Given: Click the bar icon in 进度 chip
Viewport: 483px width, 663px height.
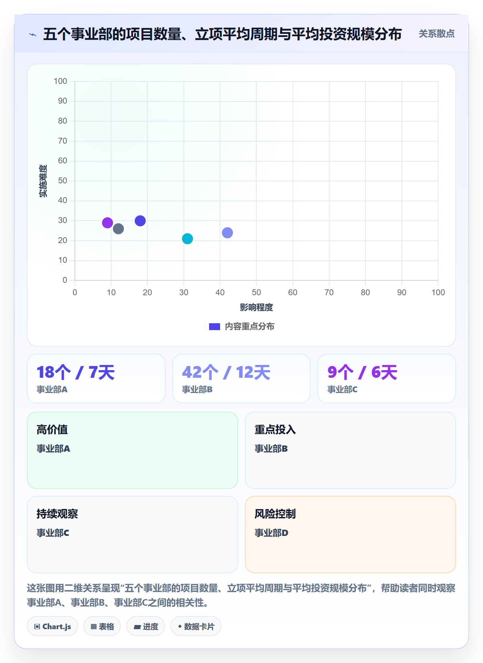Looking at the screenshot, I should point(137,627).
